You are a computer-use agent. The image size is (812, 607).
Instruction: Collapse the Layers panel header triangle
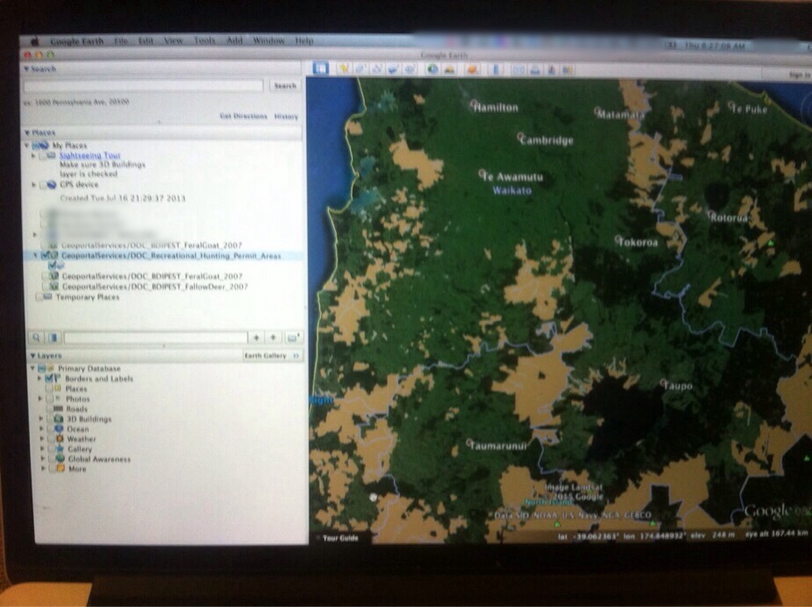32,356
